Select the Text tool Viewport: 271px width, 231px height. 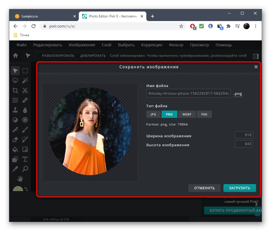[x=25, y=159]
